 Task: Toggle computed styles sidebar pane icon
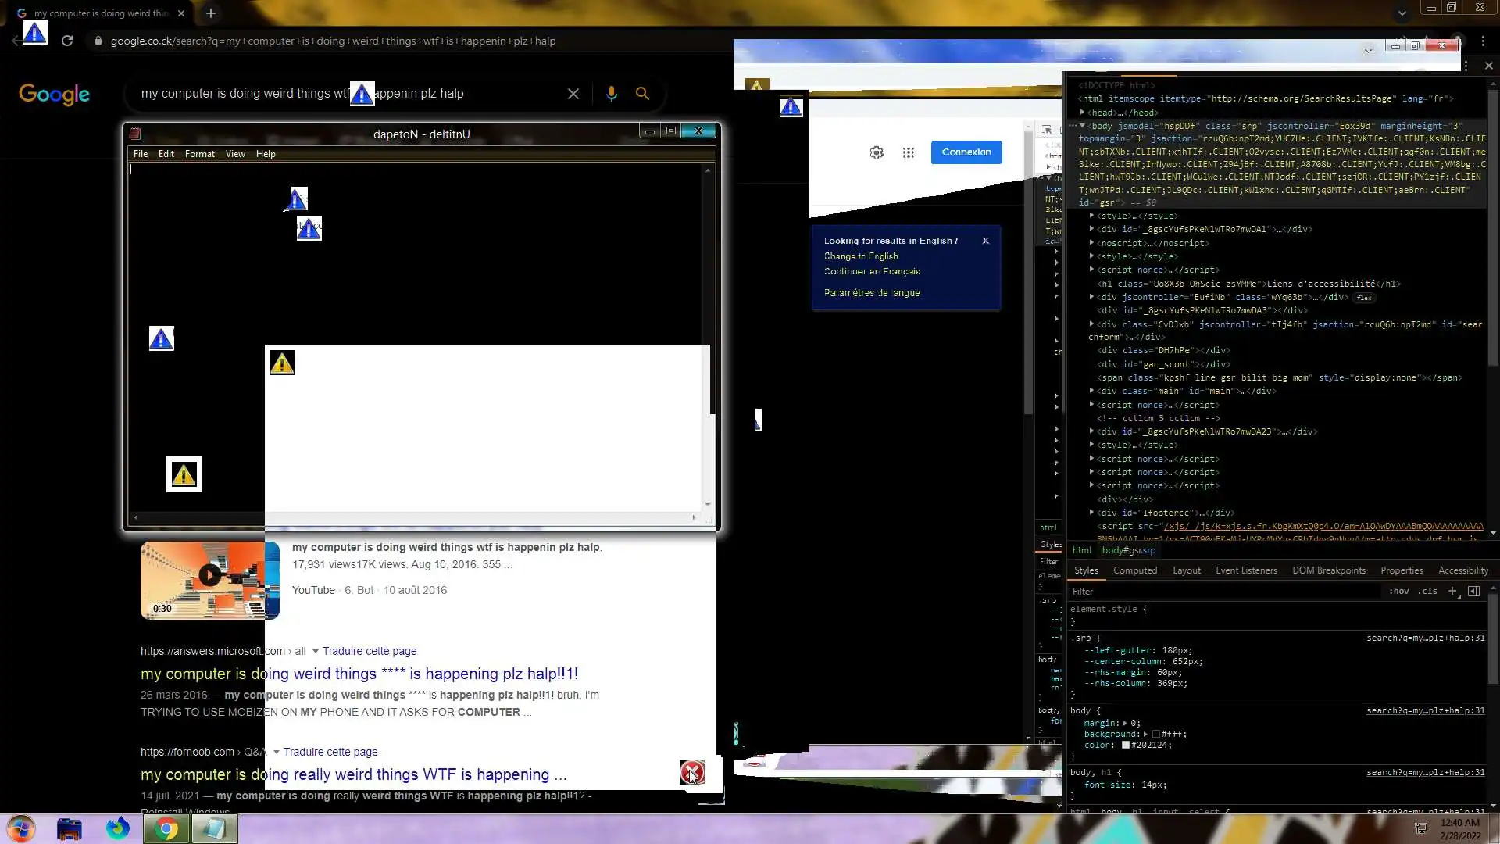pos(1473,592)
